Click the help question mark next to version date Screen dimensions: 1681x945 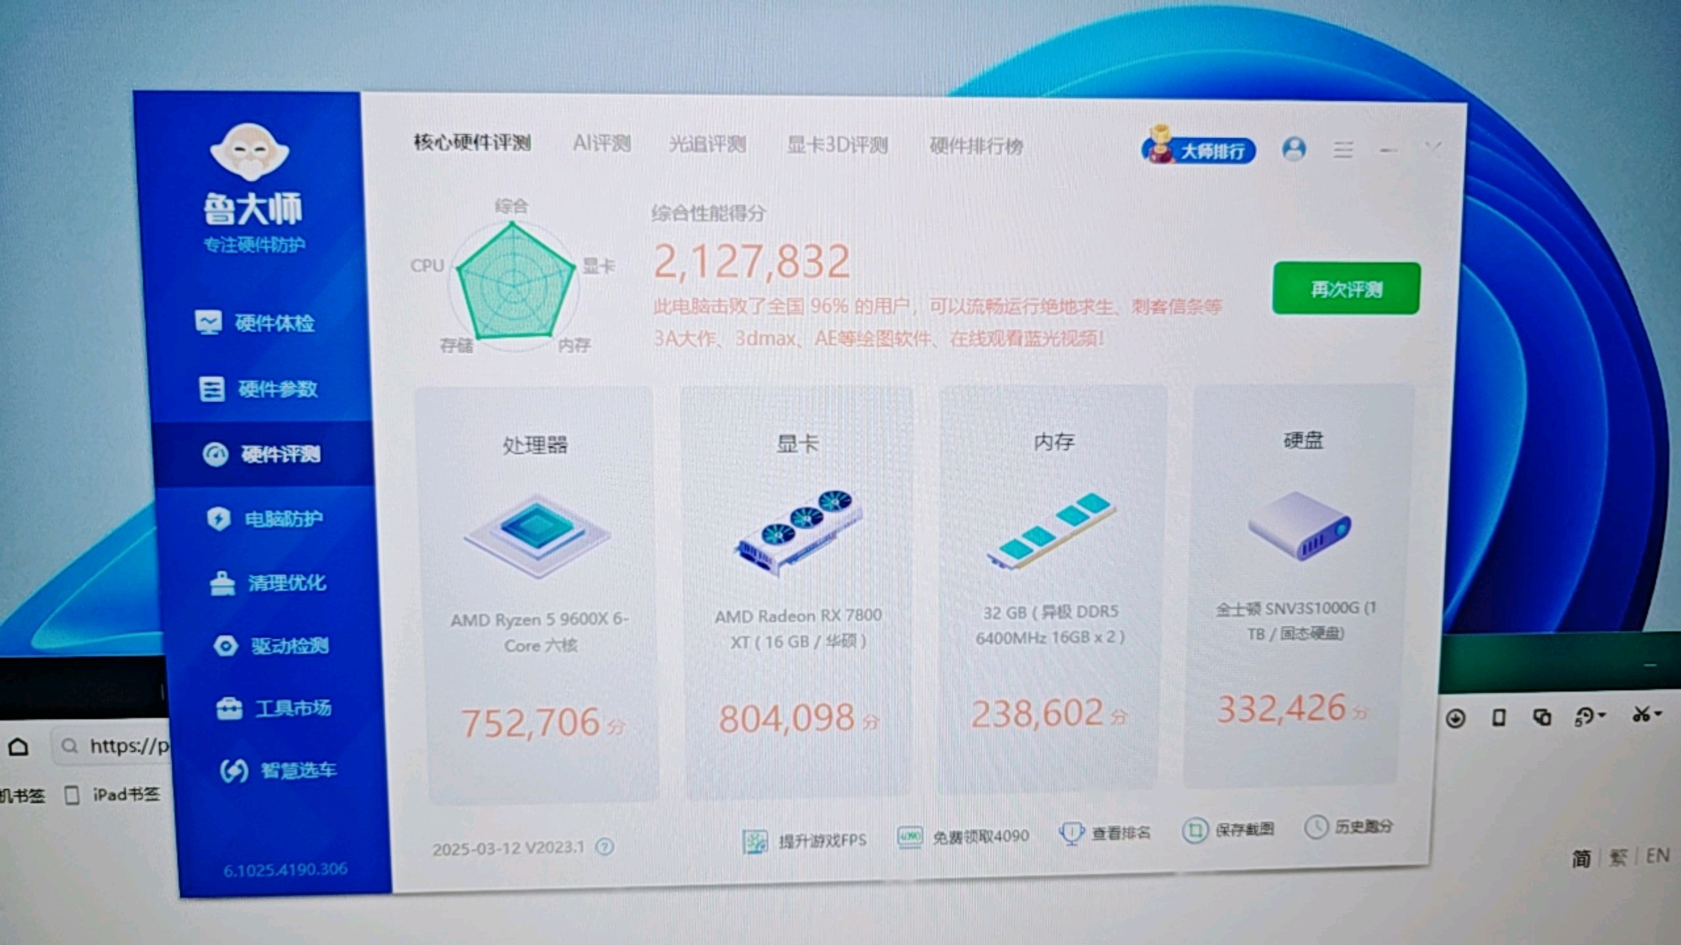click(604, 847)
